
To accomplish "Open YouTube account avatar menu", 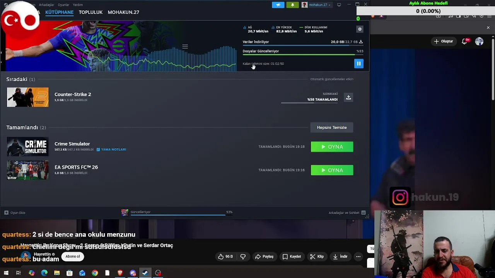I will [x=479, y=41].
